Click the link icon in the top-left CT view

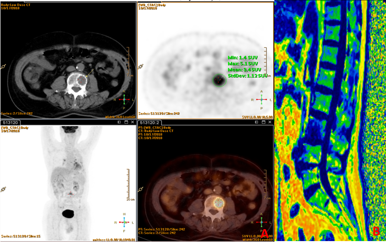coord(4,66)
